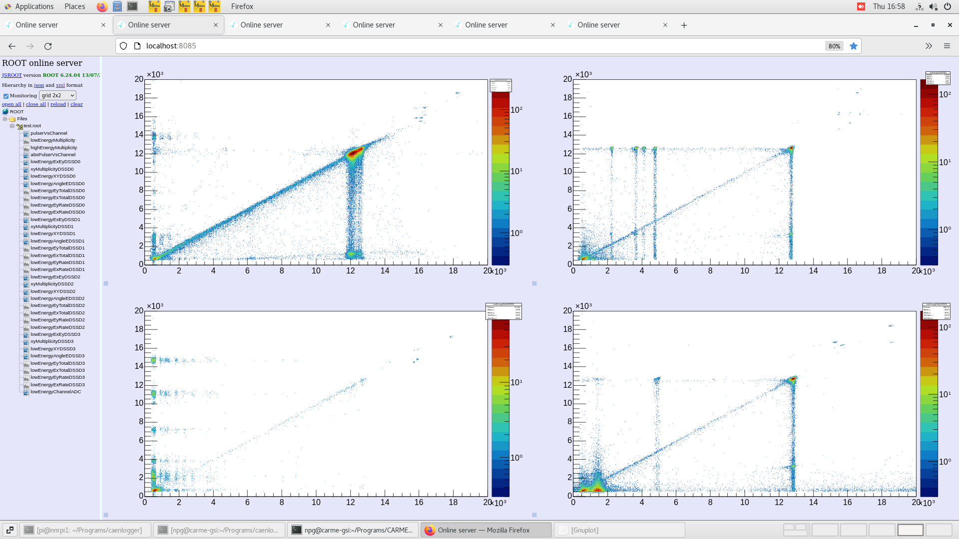
Task: Click the color scale of the top-left histogram
Action: pyautogui.click(x=500, y=175)
